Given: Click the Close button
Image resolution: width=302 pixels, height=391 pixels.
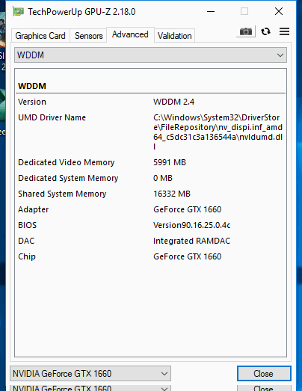Looking at the screenshot, I should [264, 374].
